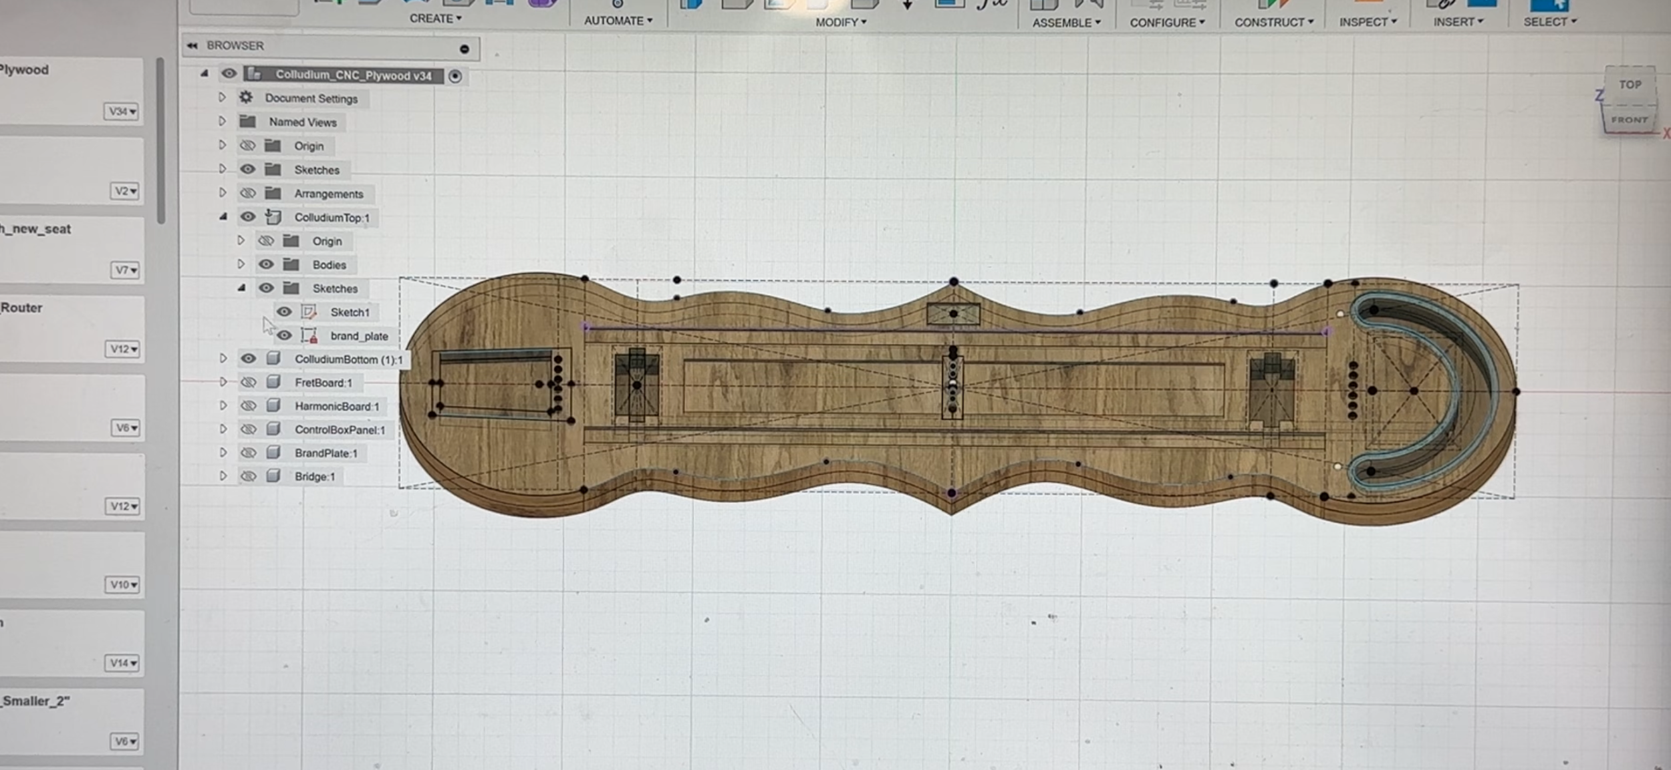The image size is (1671, 770).
Task: Collapse the CollumdiumTop:1 component tree
Action: tap(223, 216)
